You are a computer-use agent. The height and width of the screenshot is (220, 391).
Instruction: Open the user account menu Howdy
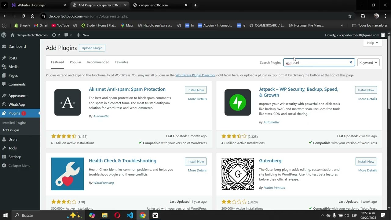coord(355,35)
